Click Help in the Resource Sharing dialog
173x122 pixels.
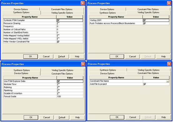pos(77,57)
